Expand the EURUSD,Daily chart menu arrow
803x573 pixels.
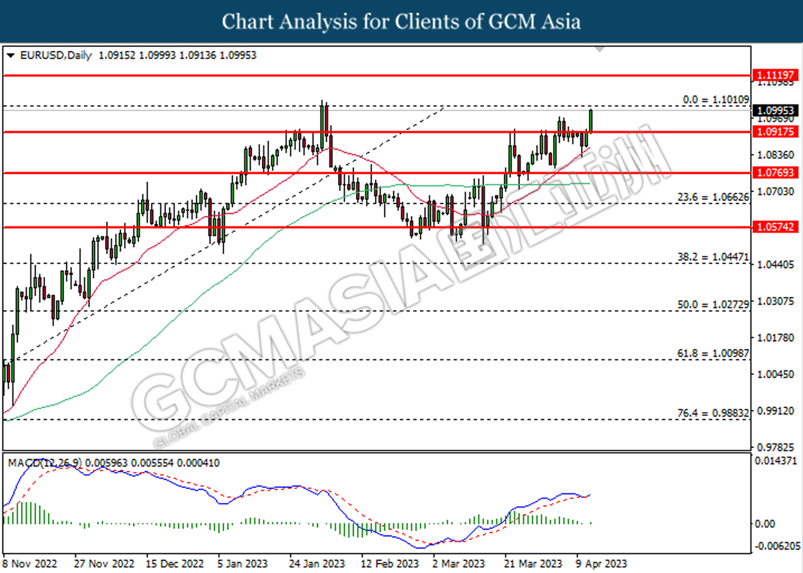click(10, 56)
